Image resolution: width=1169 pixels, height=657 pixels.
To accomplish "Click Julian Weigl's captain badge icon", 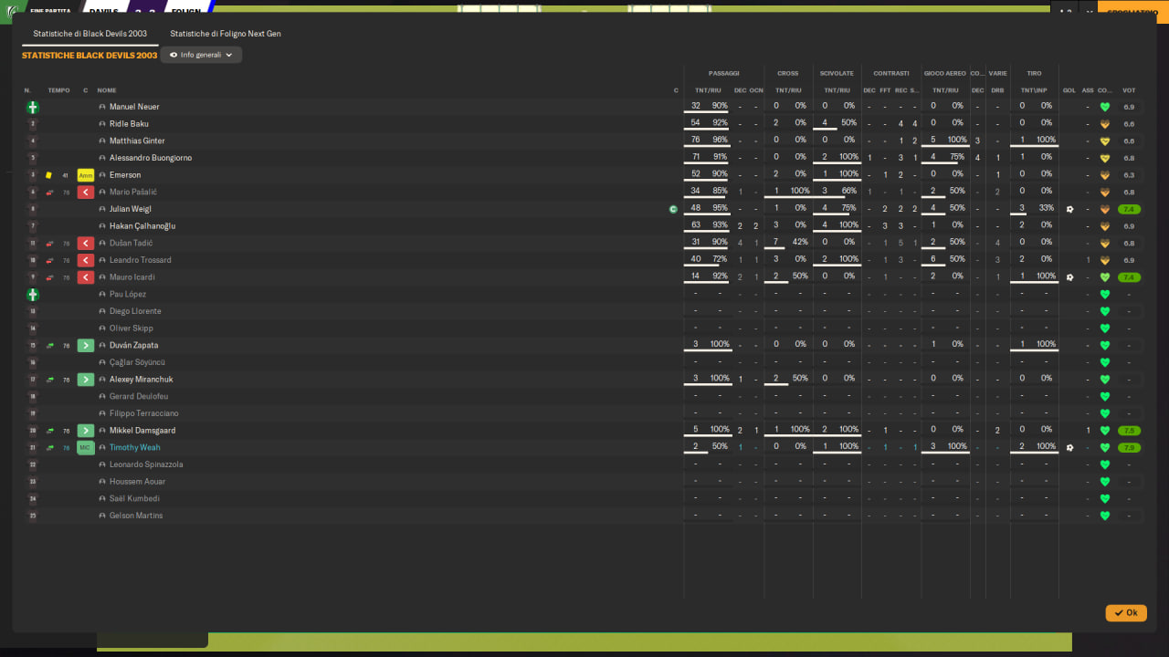I will point(673,209).
